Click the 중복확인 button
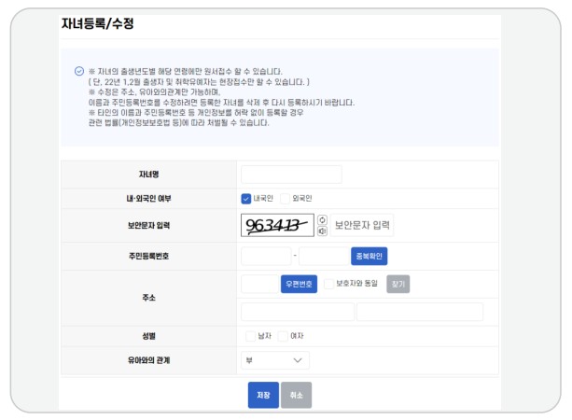This screenshot has height=420, width=572. coord(370,256)
